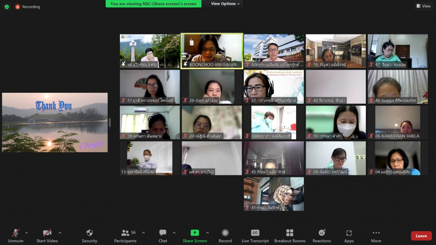Open the Participants panel
The image size is (436, 245).
click(x=125, y=233)
